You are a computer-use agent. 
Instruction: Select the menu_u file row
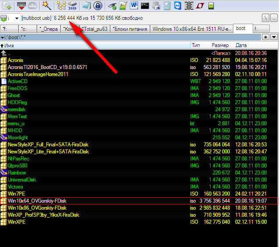[139, 123]
